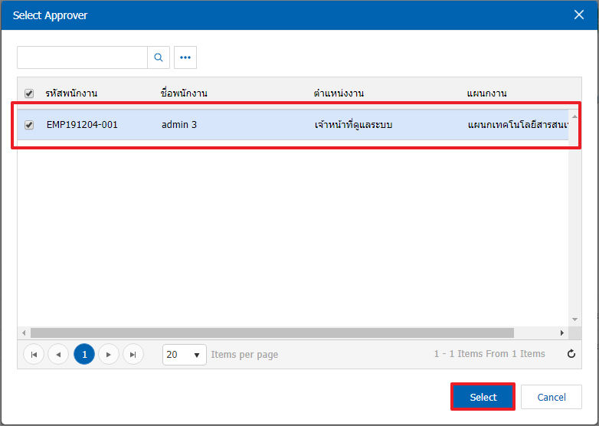
Task: Sort by ชื่อพนักงาน column header
Action: coord(184,93)
